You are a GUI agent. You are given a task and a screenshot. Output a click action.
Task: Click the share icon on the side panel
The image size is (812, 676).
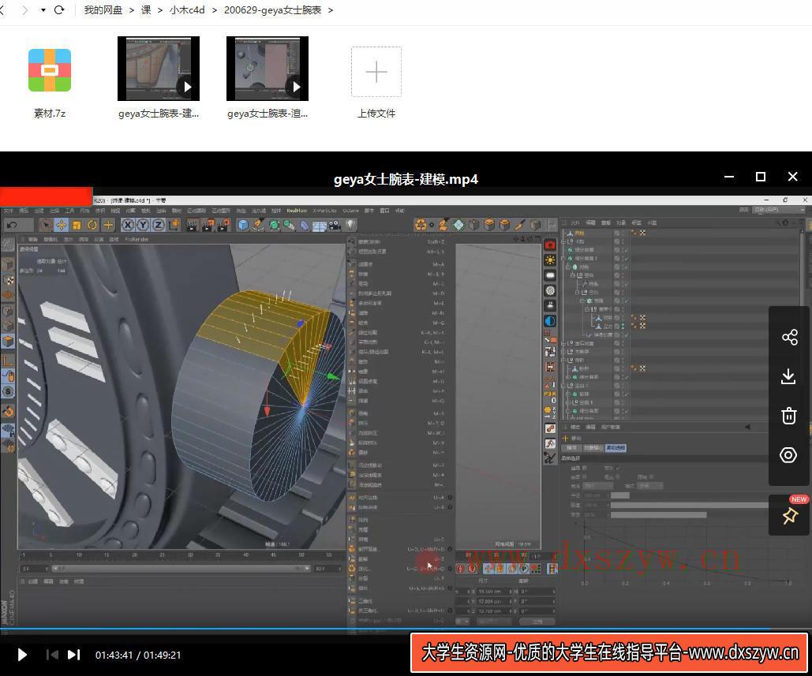(789, 338)
